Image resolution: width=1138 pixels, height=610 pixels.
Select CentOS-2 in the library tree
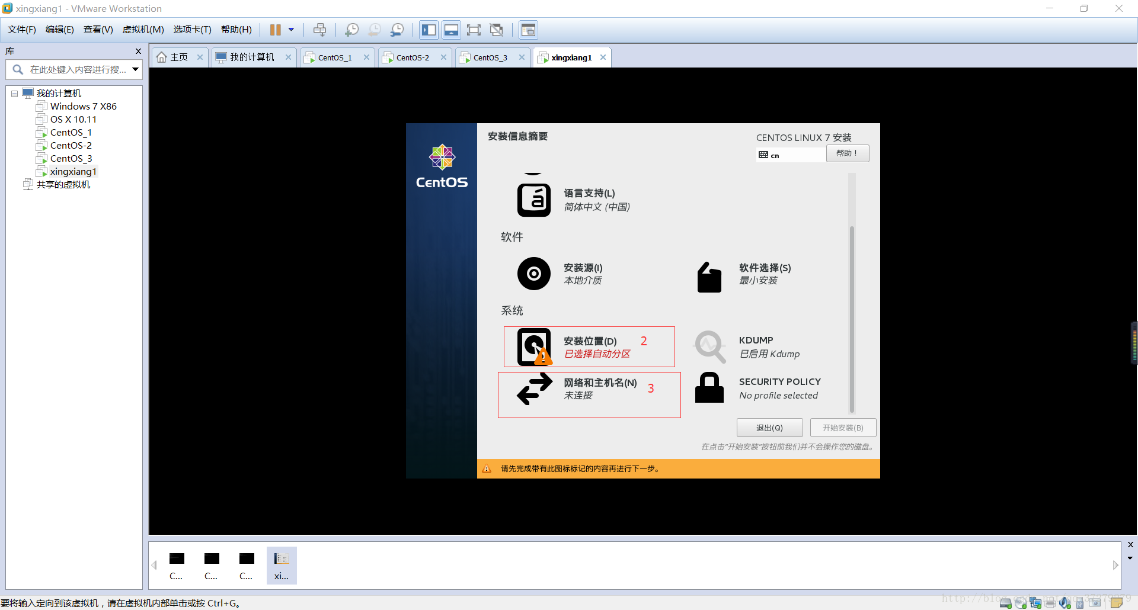click(71, 146)
